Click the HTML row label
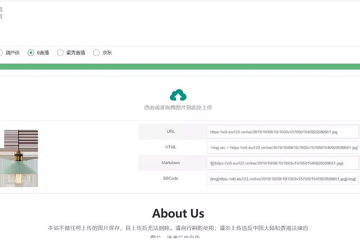Image resolution: width=360 pixels, height=240 pixels. click(x=170, y=147)
